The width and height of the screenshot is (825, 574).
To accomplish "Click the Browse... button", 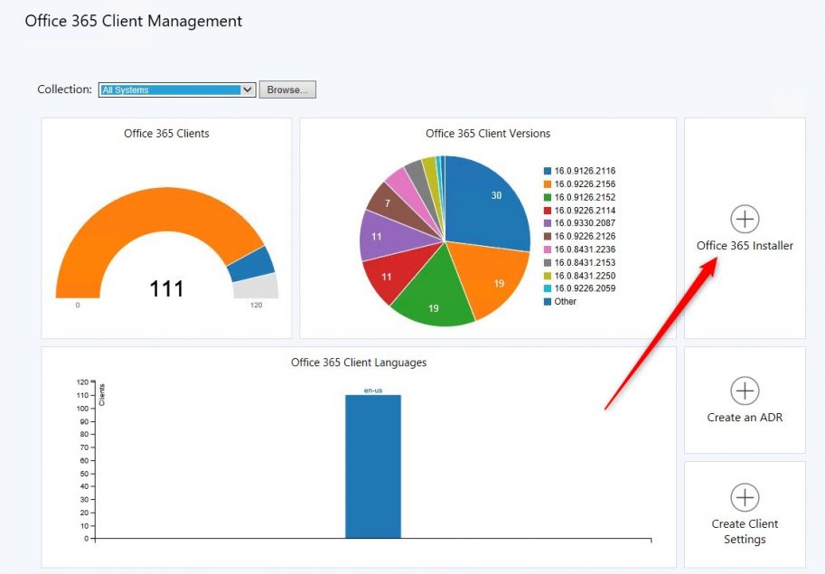I will 287,90.
